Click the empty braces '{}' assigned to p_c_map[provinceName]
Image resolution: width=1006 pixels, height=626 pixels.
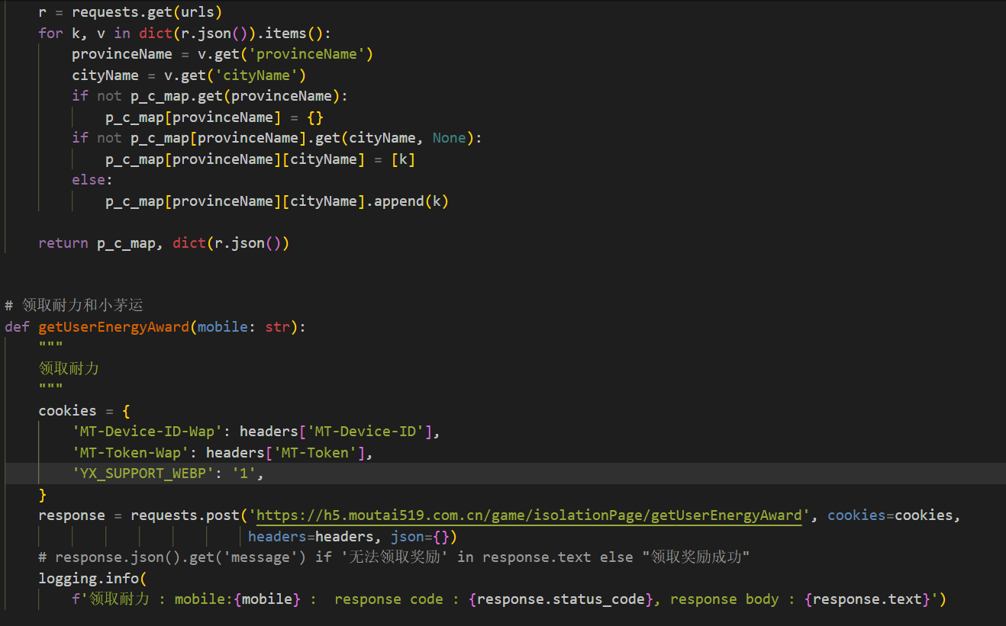(315, 117)
